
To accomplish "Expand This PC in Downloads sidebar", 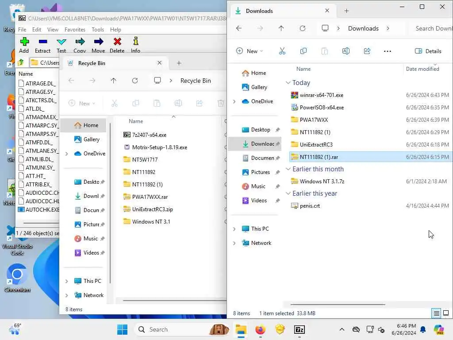I will click(x=234, y=229).
